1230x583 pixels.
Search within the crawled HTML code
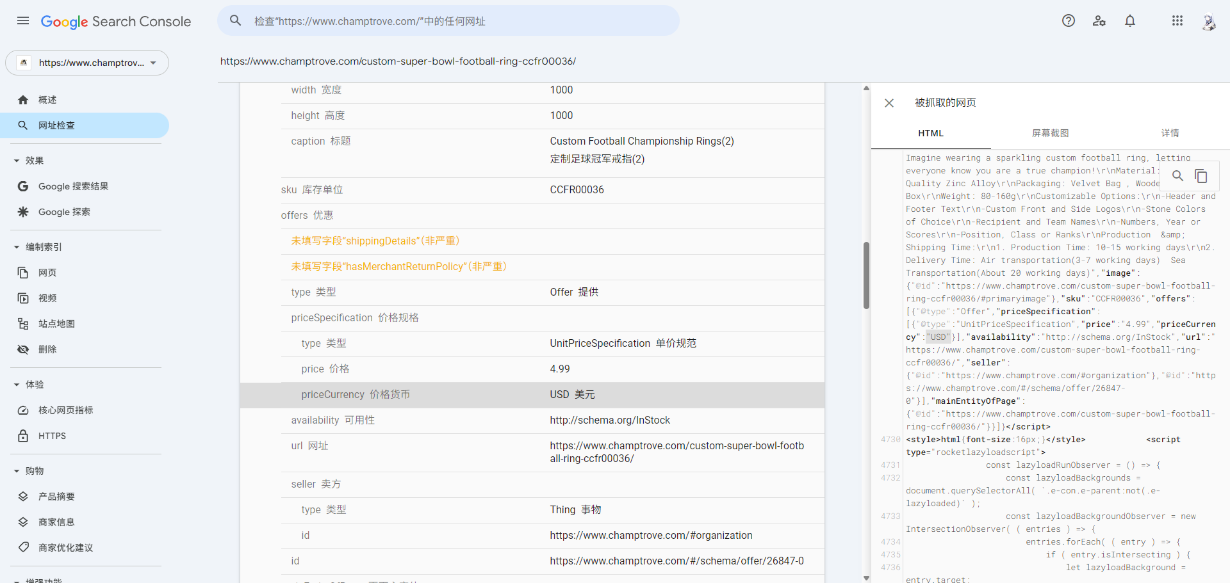(x=1177, y=175)
